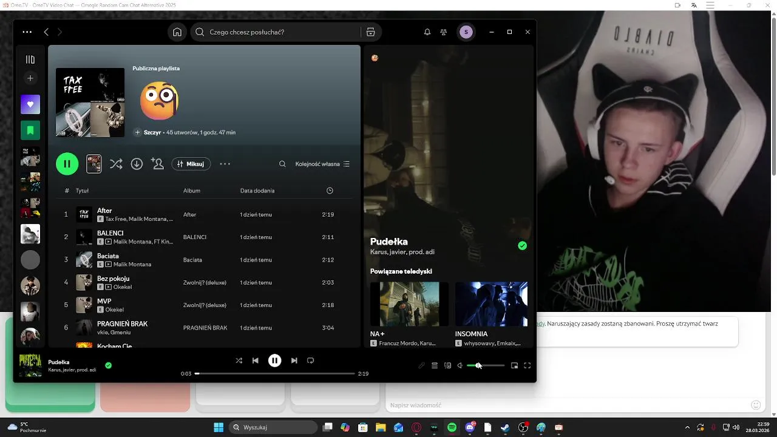Image resolution: width=777 pixels, height=437 pixels.
Task: Invite collaborators to the playlist
Action: (x=157, y=164)
